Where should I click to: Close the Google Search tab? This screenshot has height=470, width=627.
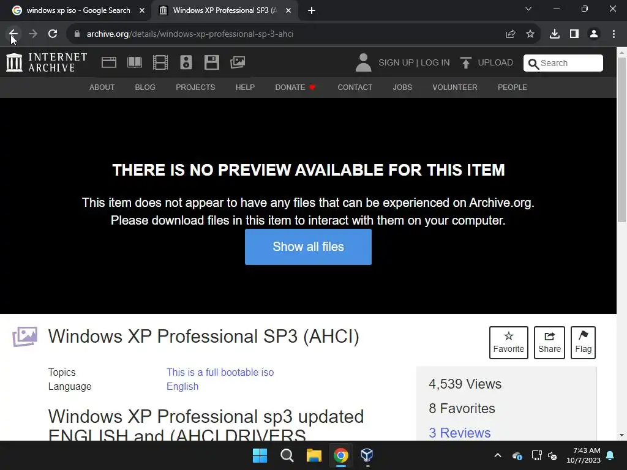[142, 11]
